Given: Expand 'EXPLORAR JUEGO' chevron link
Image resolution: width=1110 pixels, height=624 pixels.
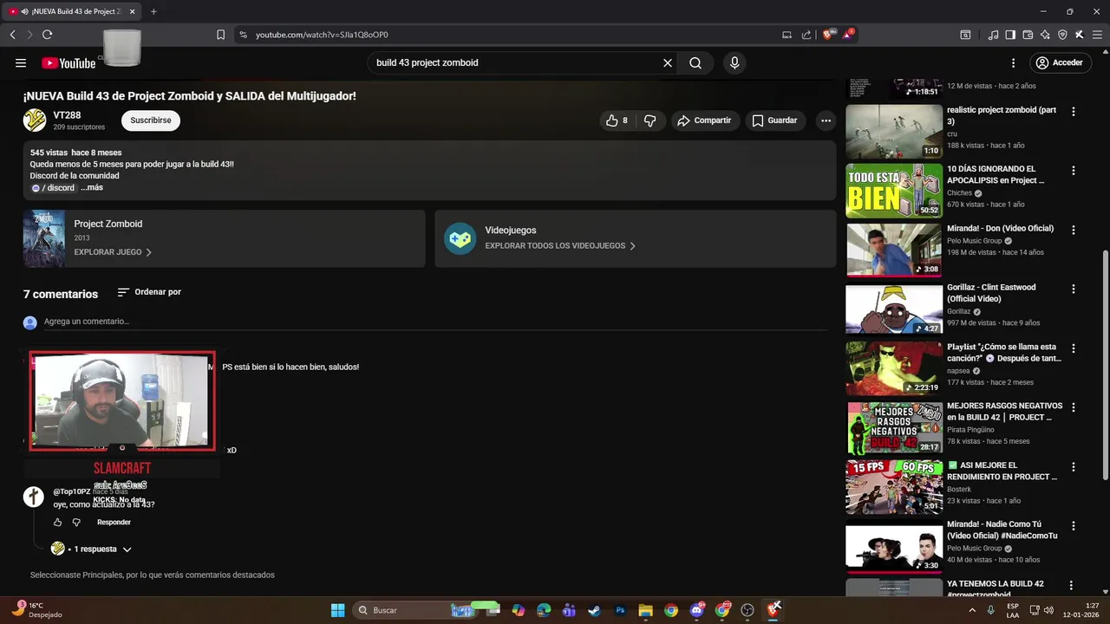Looking at the screenshot, I should point(113,252).
